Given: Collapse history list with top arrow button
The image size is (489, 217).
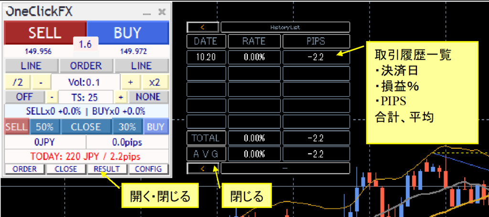Looking at the screenshot, I should pyautogui.click(x=203, y=27).
